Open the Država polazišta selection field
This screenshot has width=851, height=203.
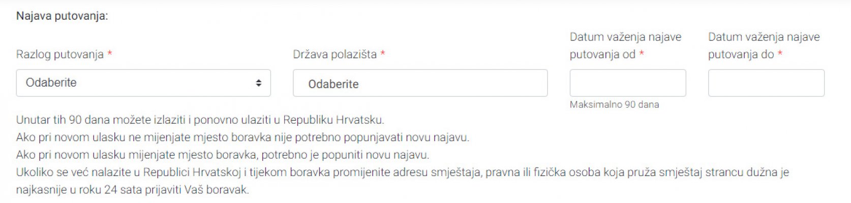(420, 83)
